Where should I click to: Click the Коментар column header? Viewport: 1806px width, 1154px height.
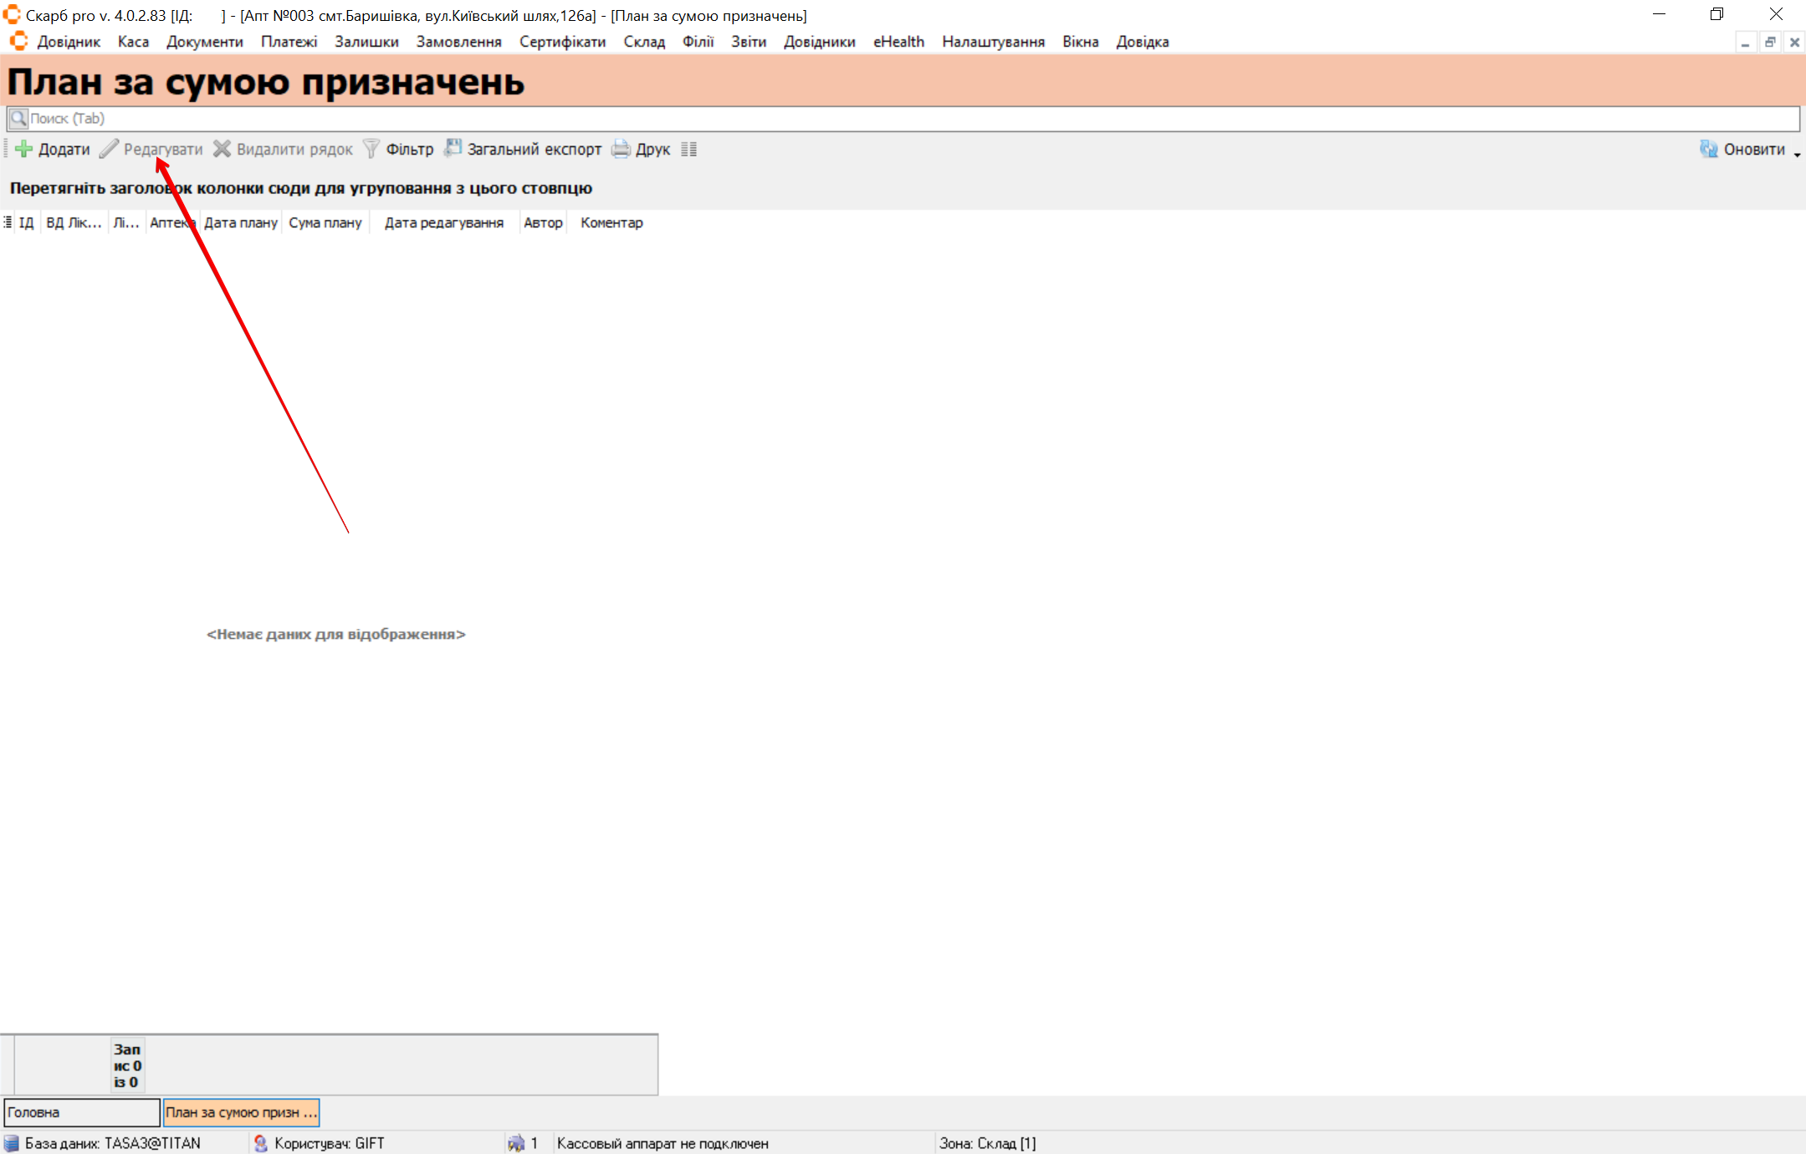pos(611,222)
